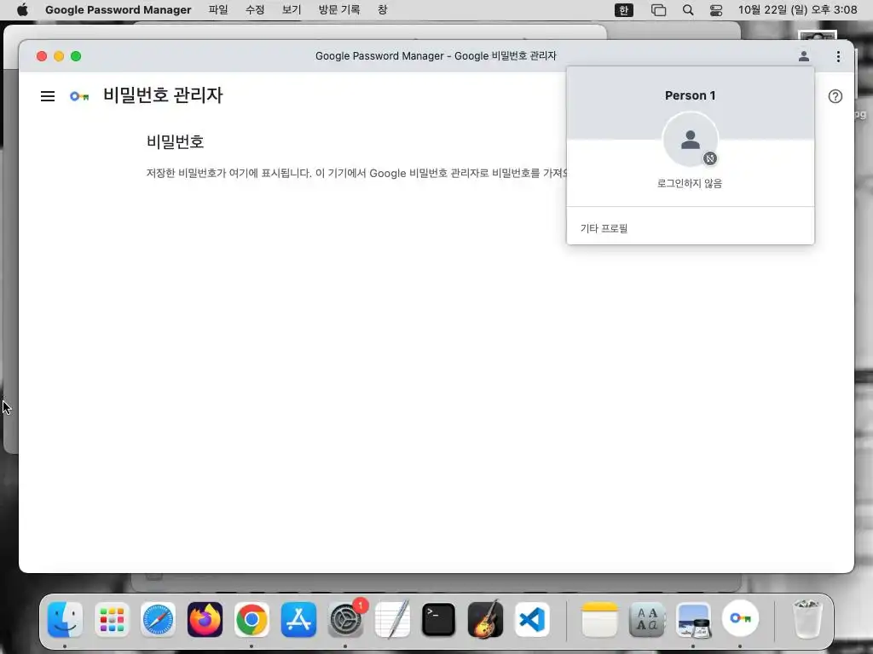Select 기타 프로필 in profile popup

[690, 228]
